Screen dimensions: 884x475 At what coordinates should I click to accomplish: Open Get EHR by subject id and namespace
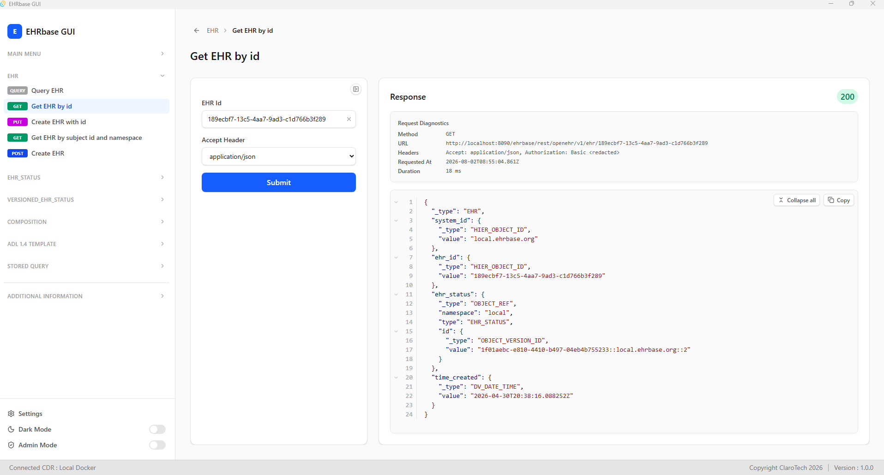[86, 138]
